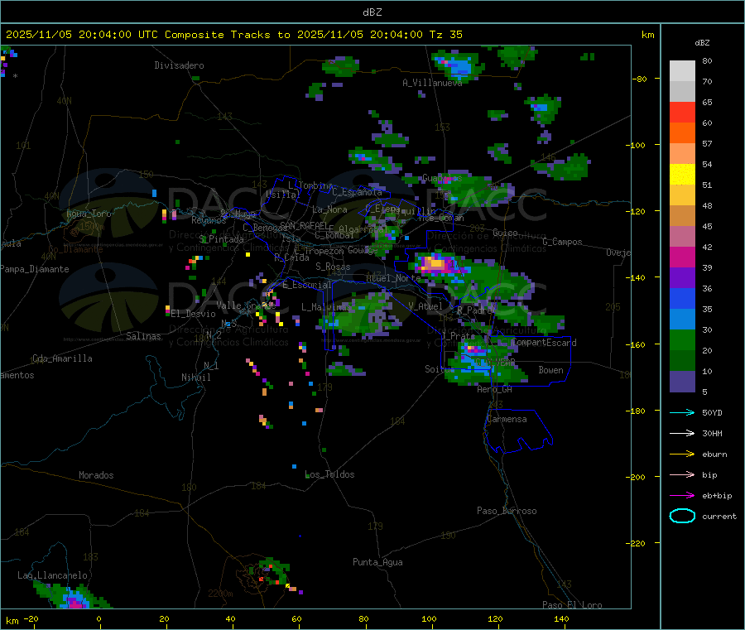Select the 'A_Villanueva' map label
745x630 pixels.
point(432,83)
